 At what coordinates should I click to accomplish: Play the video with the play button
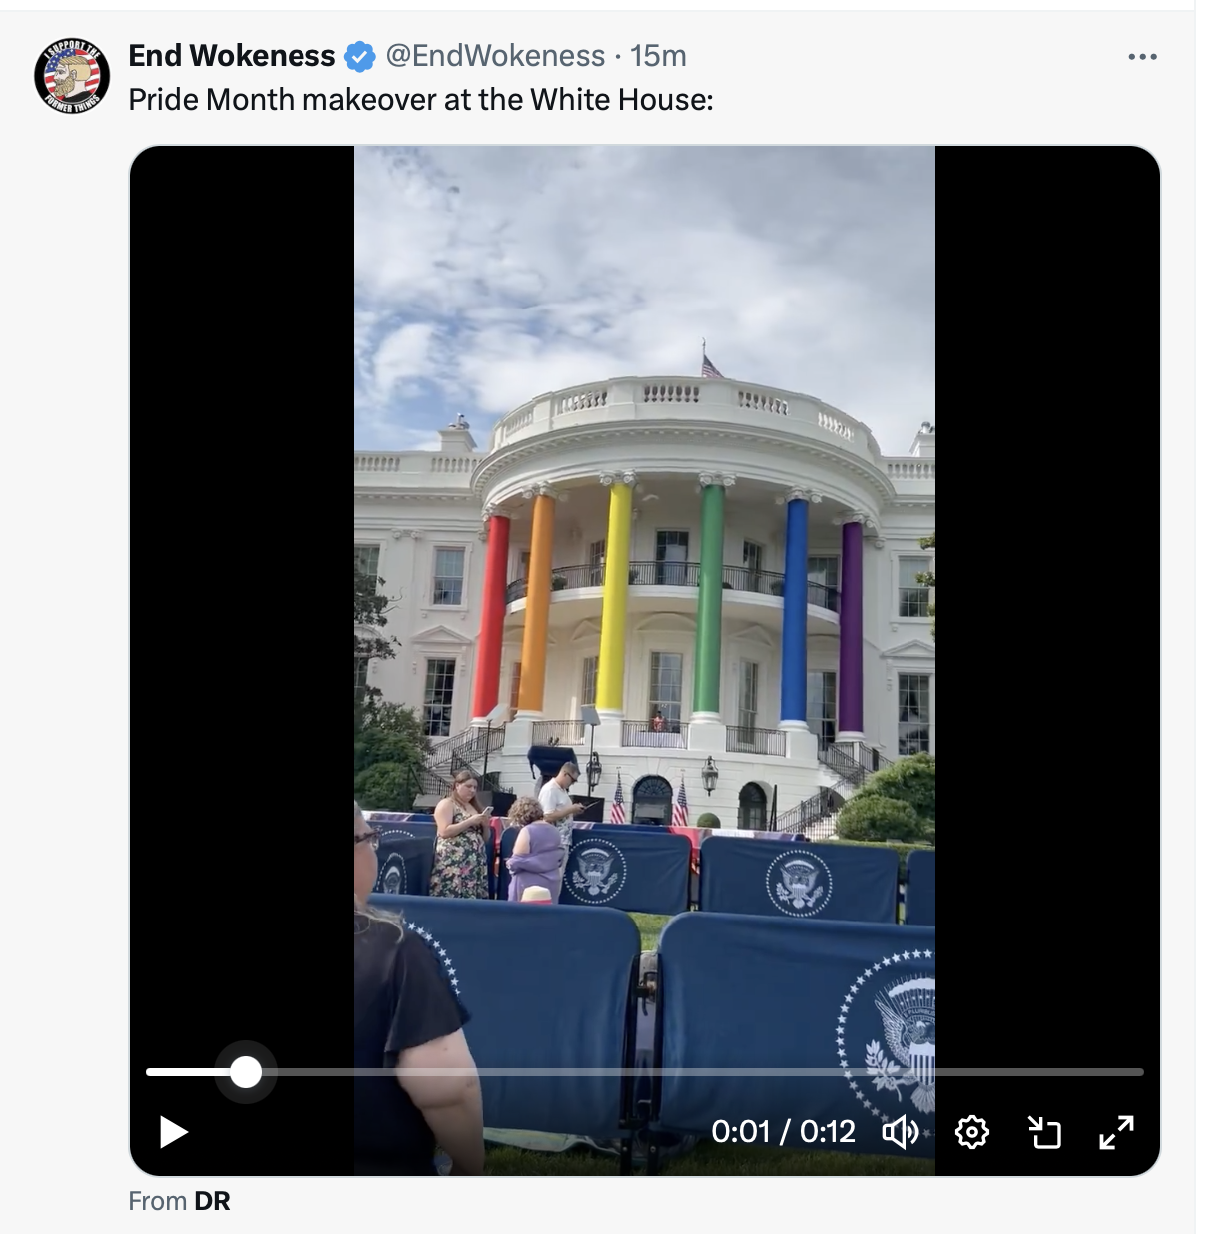pyautogui.click(x=174, y=1132)
